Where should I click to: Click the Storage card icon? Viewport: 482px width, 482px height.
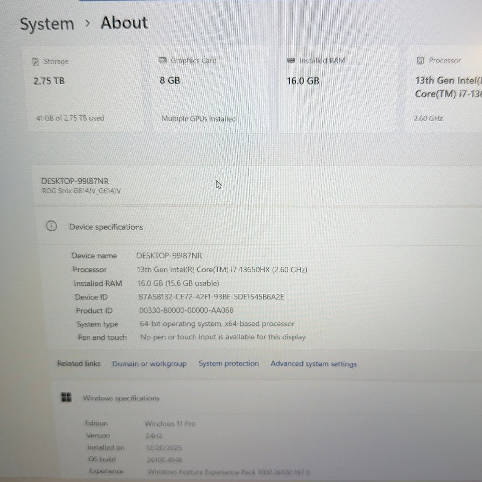coord(36,61)
